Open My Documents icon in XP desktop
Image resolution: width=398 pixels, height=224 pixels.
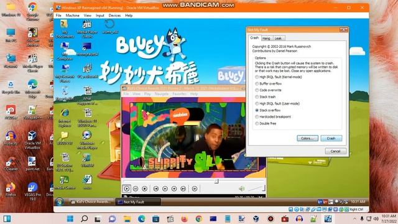[65, 29]
